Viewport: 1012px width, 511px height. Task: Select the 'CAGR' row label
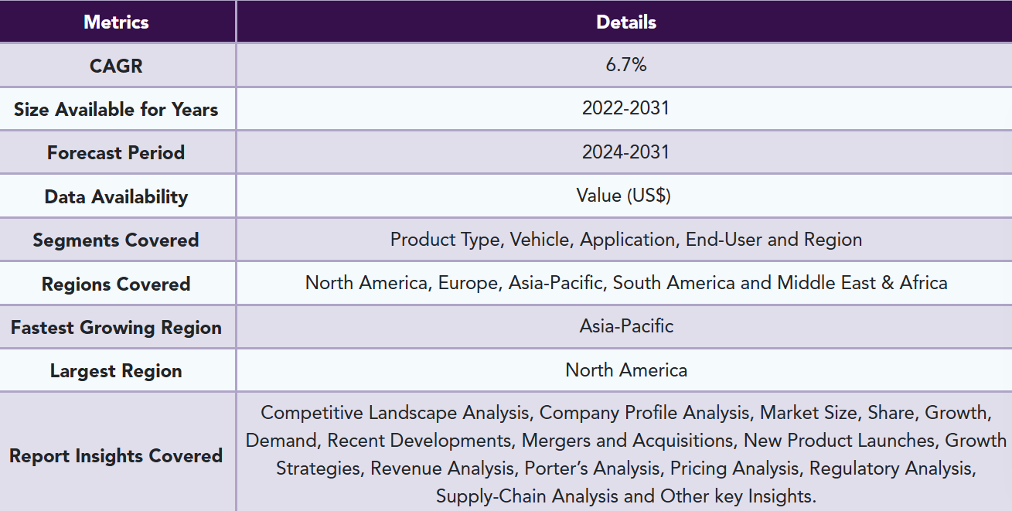(116, 66)
